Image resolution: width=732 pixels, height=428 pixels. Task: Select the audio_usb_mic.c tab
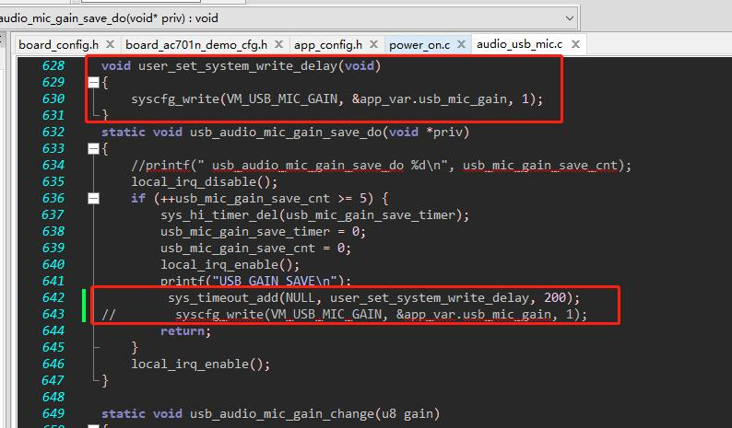pyautogui.click(x=520, y=44)
